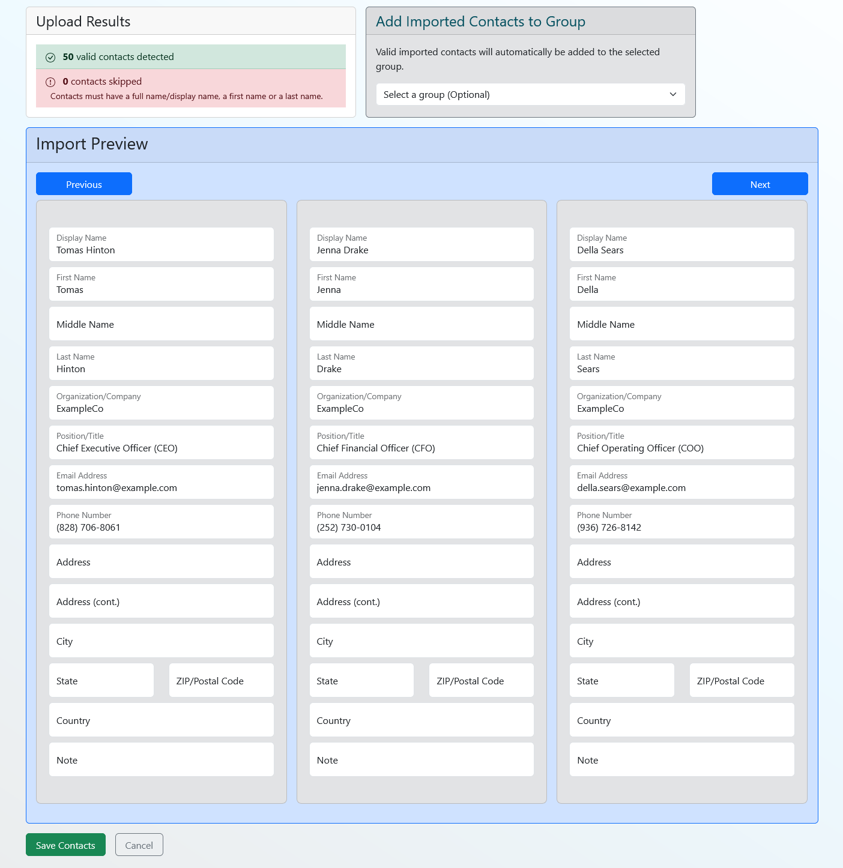Cancel the contact import

coord(139,845)
